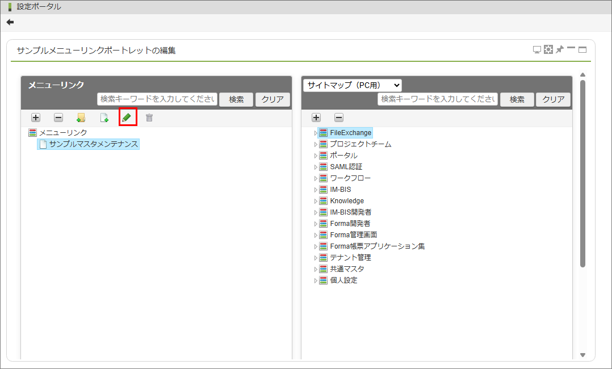The height and width of the screenshot is (369, 612).
Task: Click クリア in the メニューリンク panel
Action: [273, 99]
